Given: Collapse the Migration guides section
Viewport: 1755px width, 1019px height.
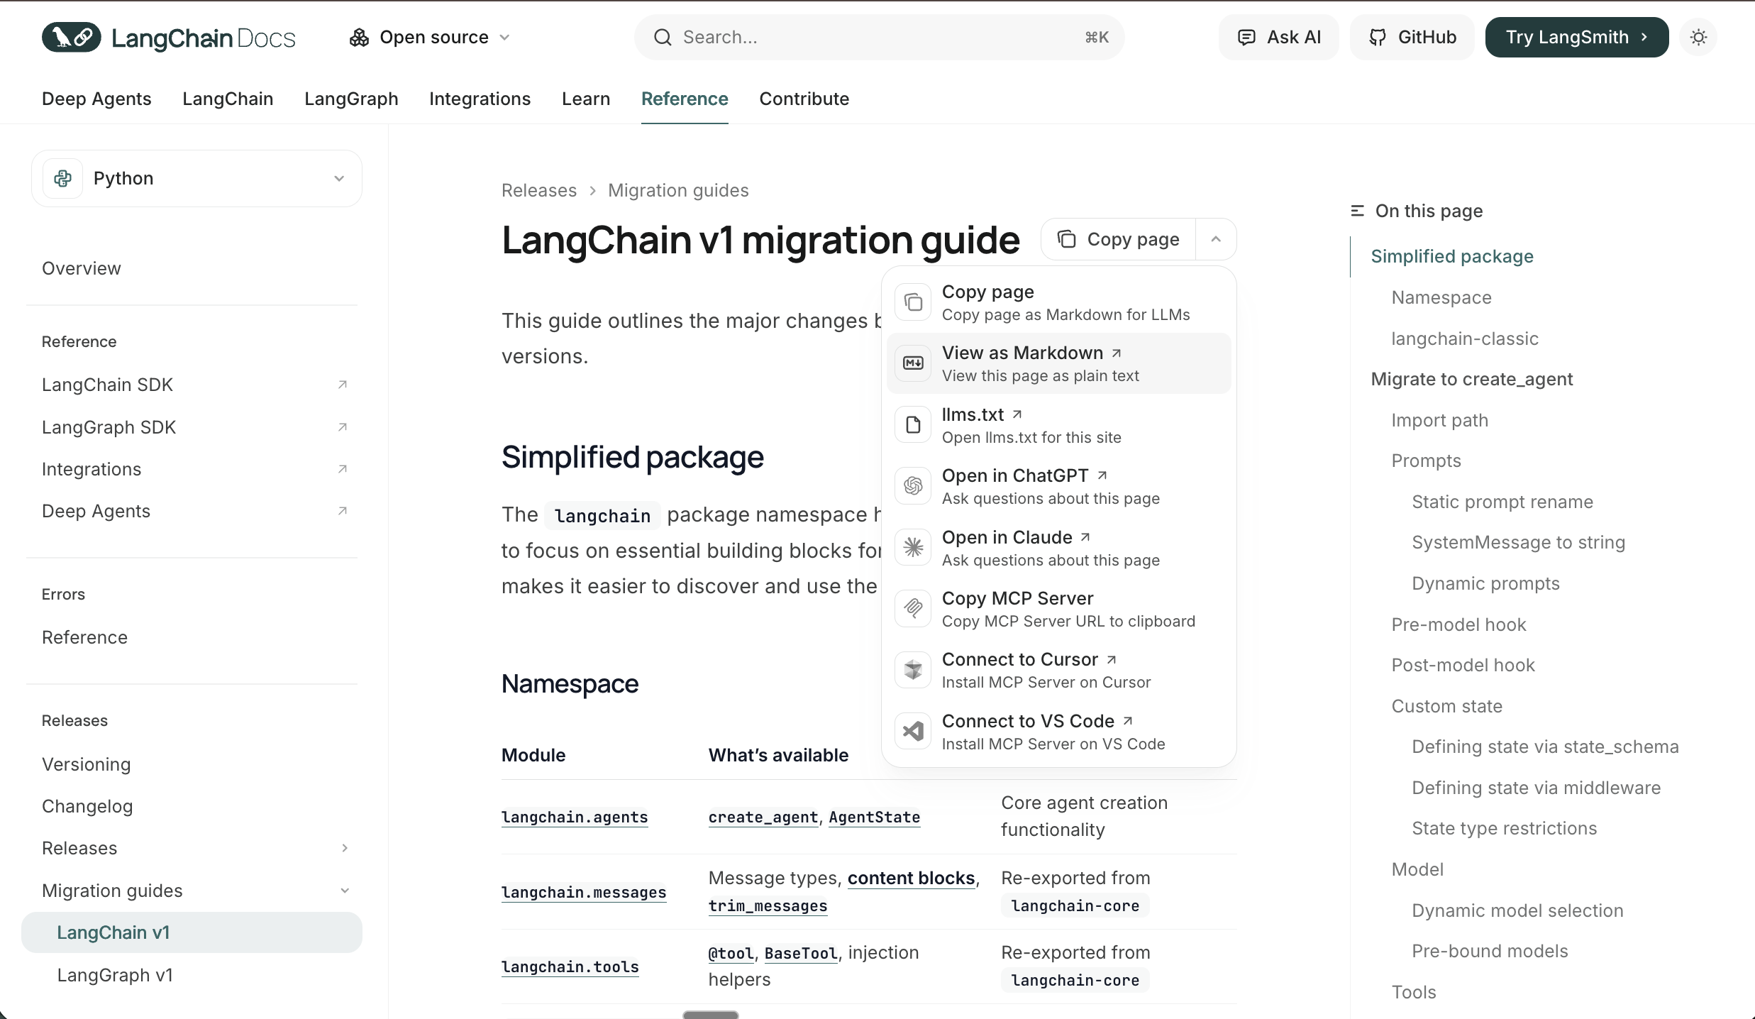Looking at the screenshot, I should click(x=345, y=891).
